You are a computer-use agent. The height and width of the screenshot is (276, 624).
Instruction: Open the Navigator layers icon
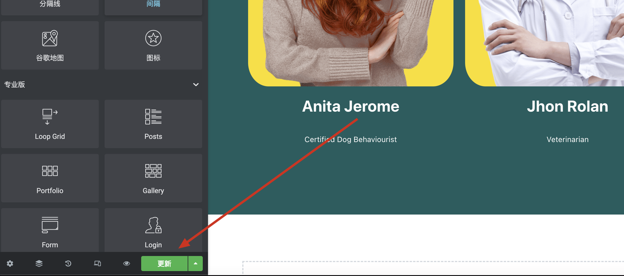(39, 263)
